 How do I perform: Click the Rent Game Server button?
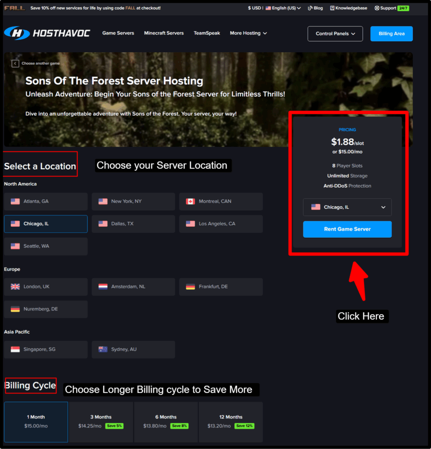pyautogui.click(x=347, y=229)
